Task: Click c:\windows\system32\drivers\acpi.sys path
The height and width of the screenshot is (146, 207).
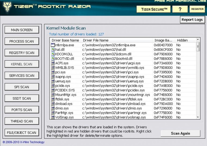Action: click(x=111, y=63)
